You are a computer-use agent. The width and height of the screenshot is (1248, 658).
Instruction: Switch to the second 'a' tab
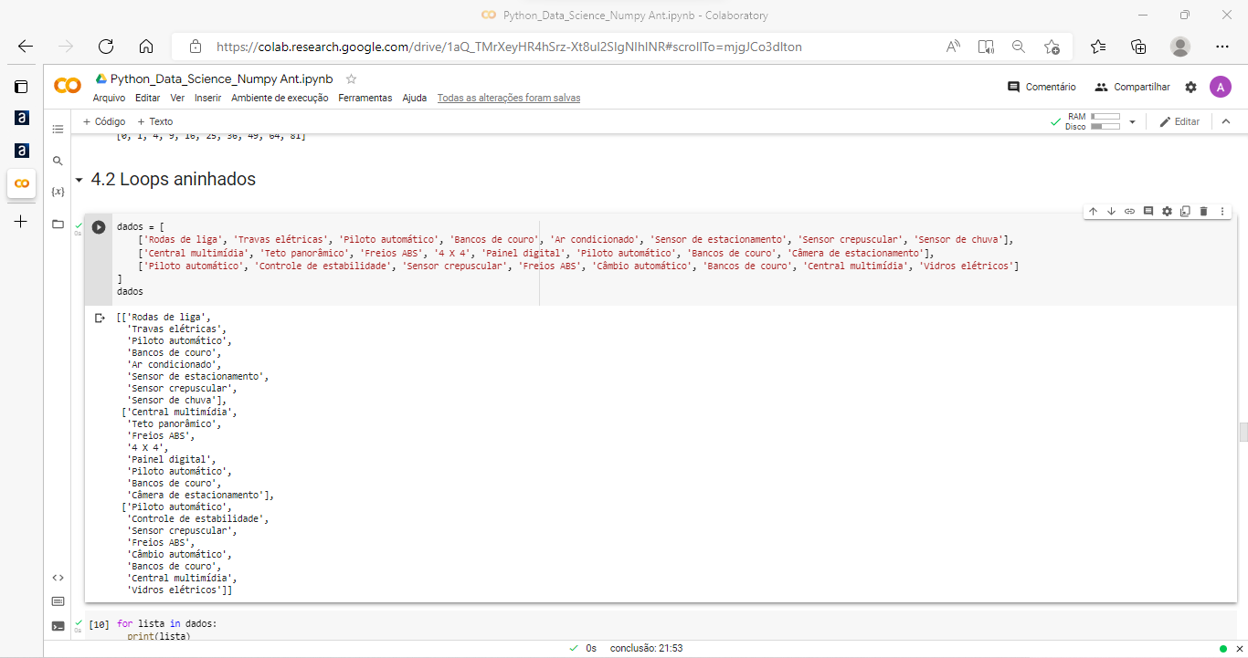click(21, 151)
